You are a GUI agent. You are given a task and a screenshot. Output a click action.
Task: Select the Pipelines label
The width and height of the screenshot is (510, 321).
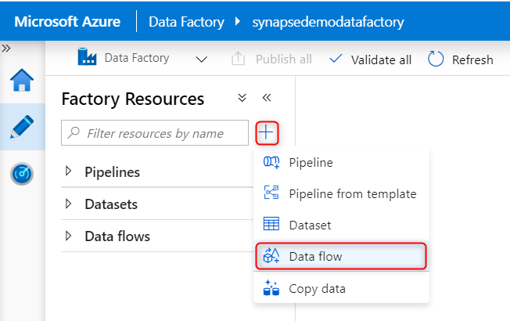pyautogui.click(x=112, y=172)
